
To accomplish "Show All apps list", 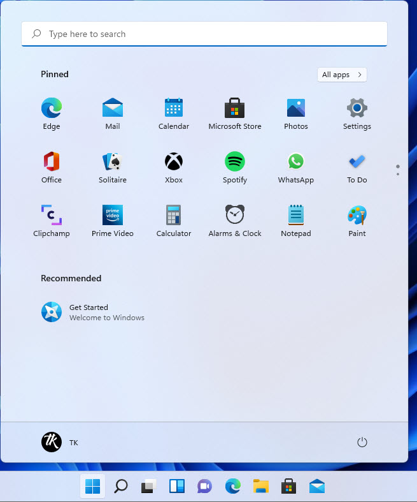I will click(342, 75).
